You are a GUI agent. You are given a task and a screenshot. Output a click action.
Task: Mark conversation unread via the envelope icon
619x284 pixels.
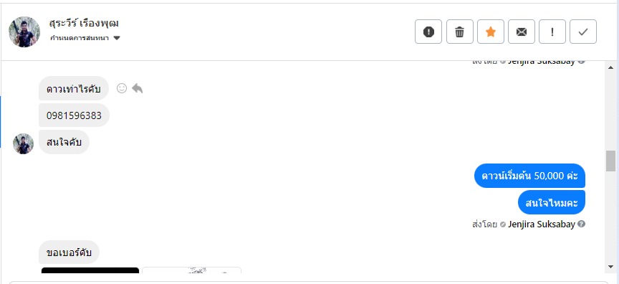522,32
